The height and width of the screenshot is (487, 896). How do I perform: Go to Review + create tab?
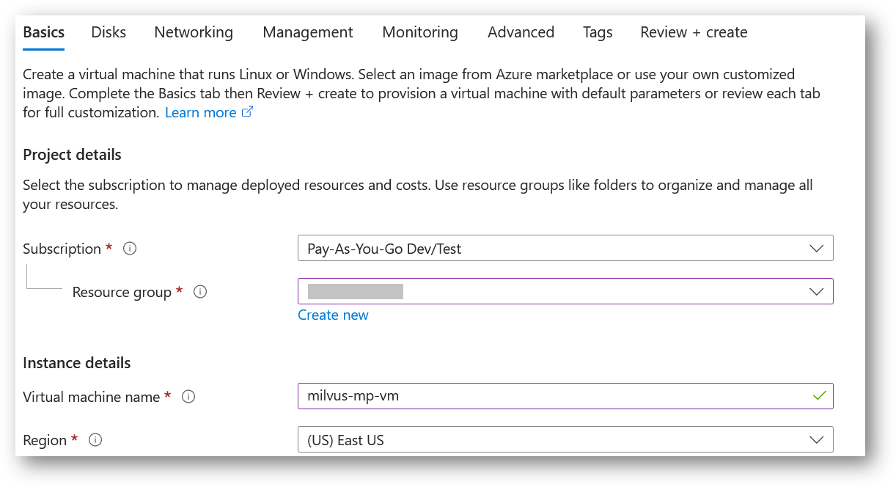tap(694, 32)
